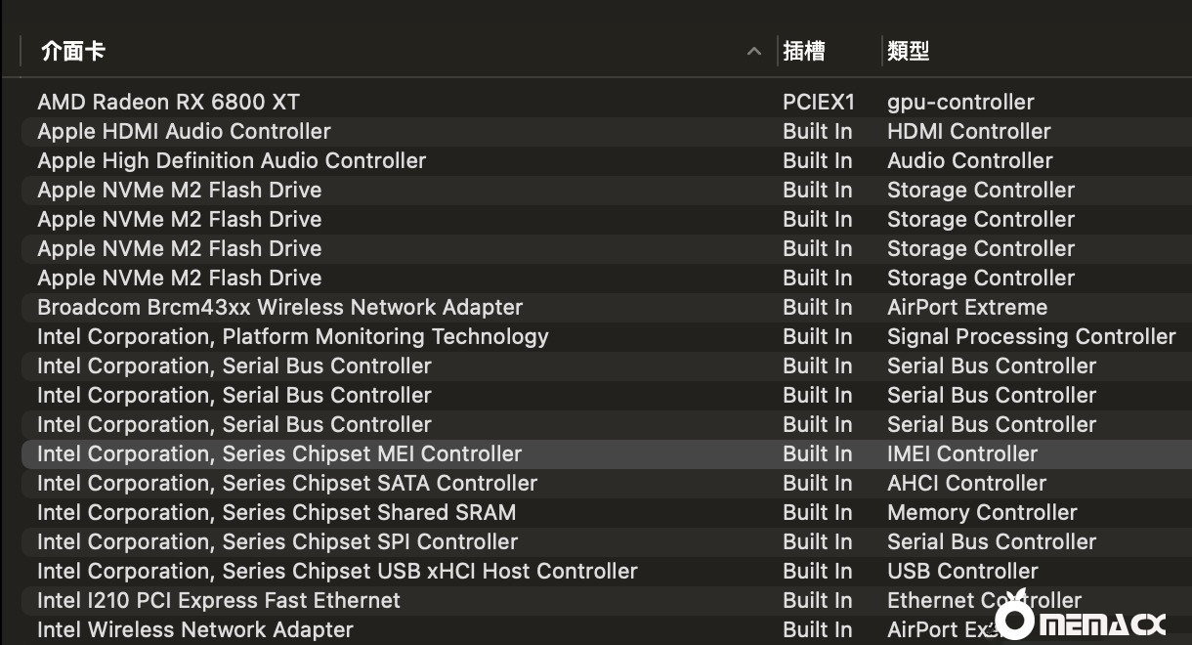This screenshot has width=1192, height=645.
Task: Select the Series Chipset SPI Controller row
Action: point(277,541)
